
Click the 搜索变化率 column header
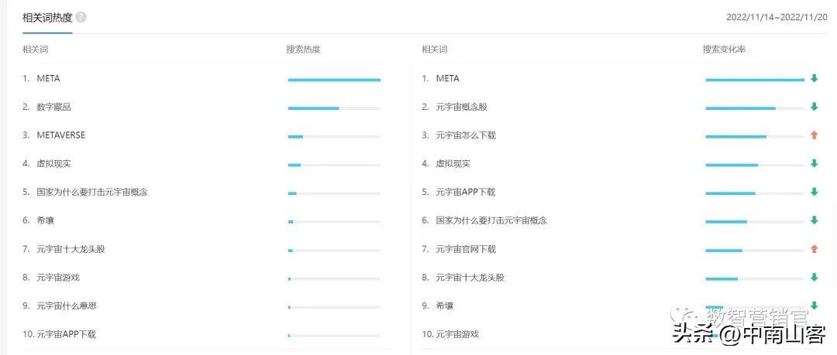point(724,49)
